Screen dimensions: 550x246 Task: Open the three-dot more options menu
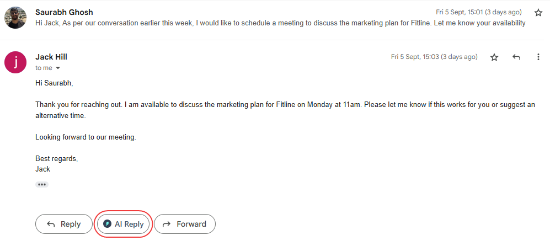pos(538,57)
